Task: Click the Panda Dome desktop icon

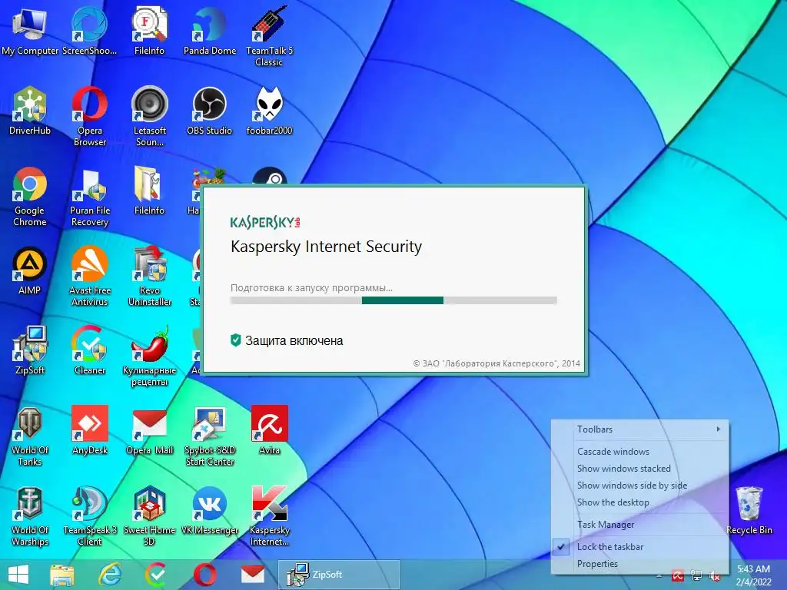Action: coord(209,31)
